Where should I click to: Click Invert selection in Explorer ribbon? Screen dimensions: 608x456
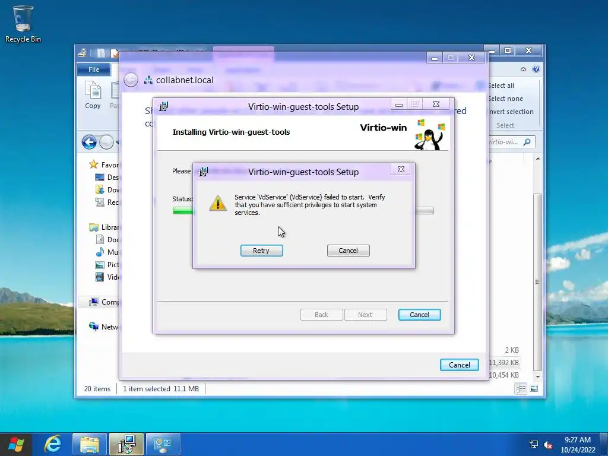(511, 112)
